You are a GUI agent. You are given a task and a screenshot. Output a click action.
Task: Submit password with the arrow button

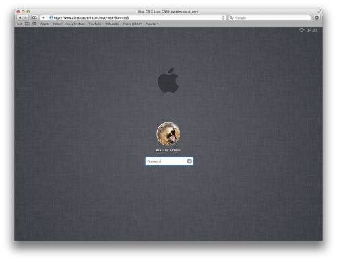(x=189, y=161)
